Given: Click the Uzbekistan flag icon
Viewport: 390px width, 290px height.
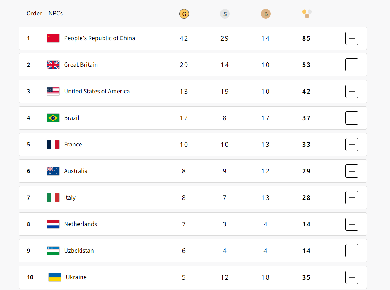Looking at the screenshot, I should pyautogui.click(x=53, y=251).
